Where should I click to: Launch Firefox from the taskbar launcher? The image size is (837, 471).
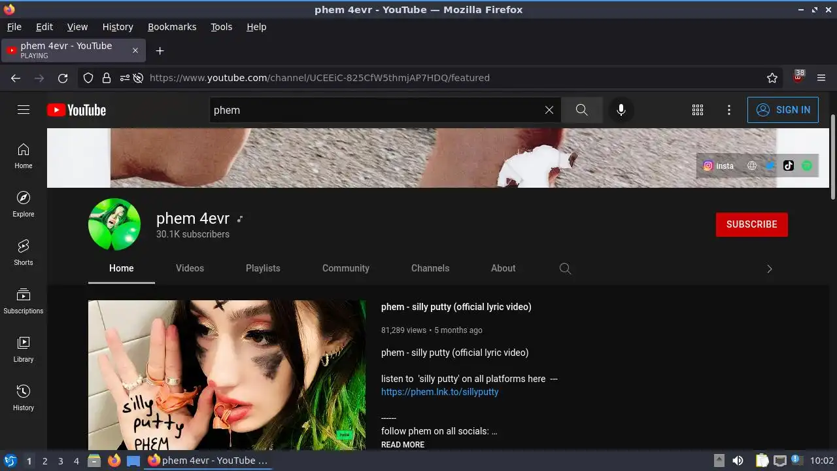pos(114,461)
